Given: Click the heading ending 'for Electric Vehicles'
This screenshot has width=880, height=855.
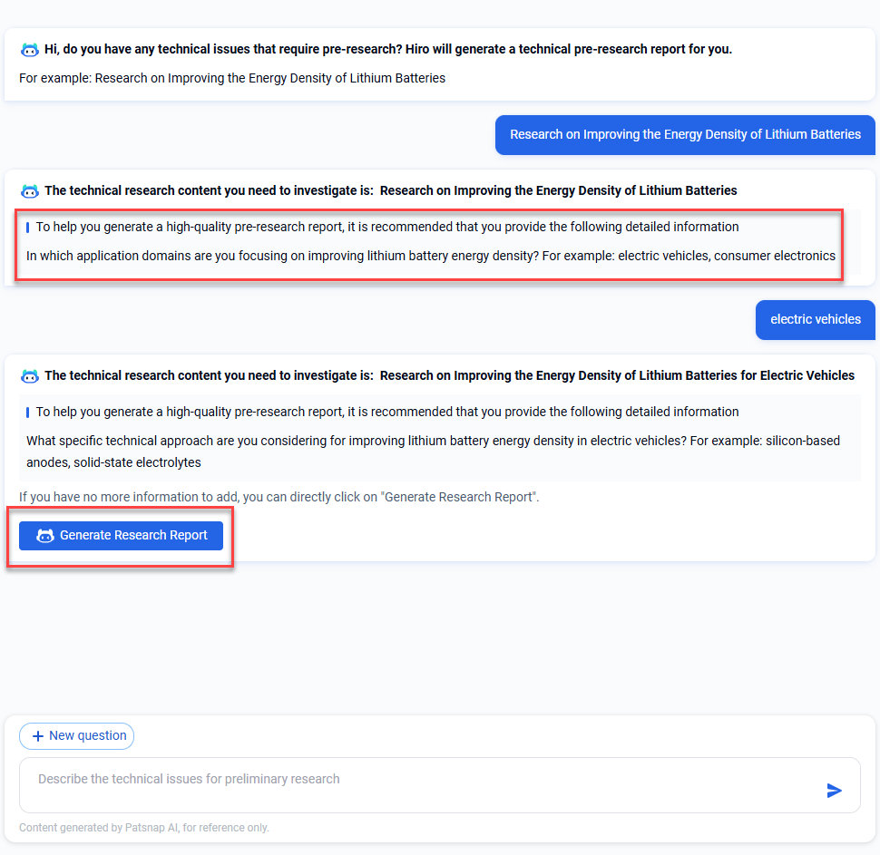Looking at the screenshot, I should coord(449,375).
